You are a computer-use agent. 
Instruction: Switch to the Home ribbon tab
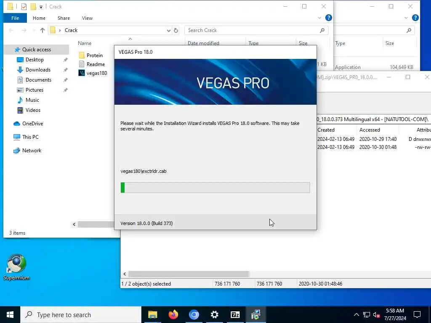pos(39,18)
